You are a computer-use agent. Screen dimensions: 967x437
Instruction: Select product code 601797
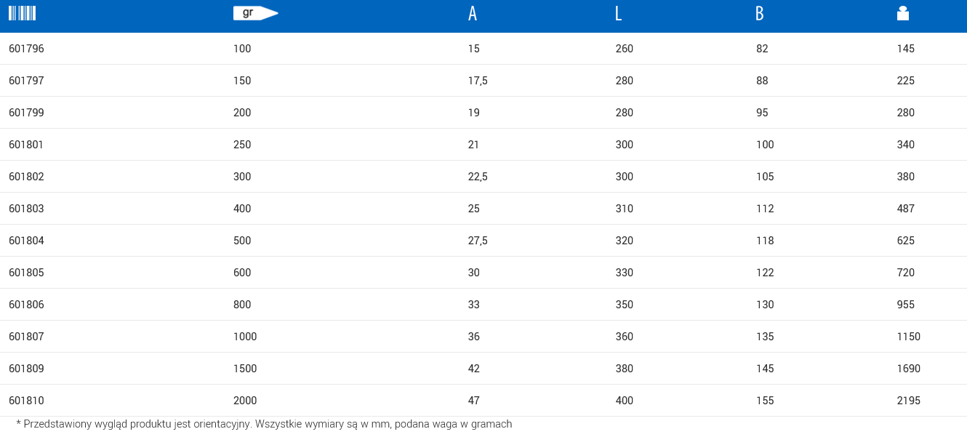coord(26,81)
